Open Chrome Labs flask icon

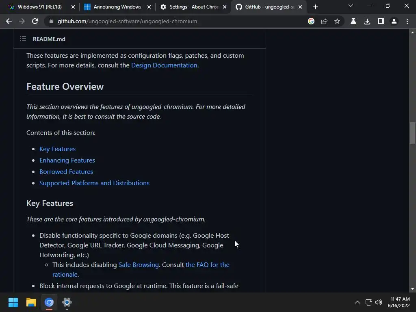[353, 21]
